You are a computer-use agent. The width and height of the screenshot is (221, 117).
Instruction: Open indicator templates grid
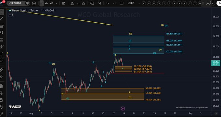pyautogui.click(x=84, y=3)
